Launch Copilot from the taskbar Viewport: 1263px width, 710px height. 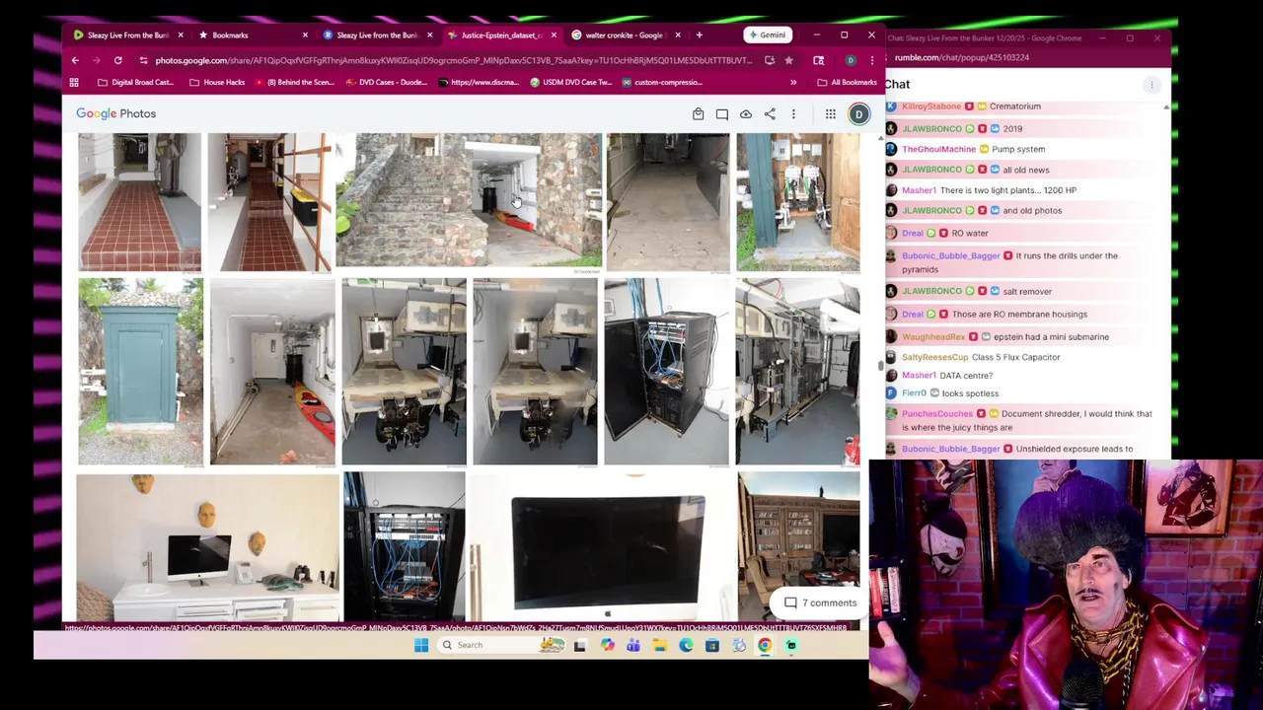[x=607, y=645]
